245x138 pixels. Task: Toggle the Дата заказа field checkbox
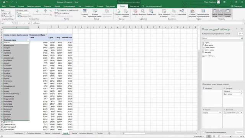click(203, 45)
